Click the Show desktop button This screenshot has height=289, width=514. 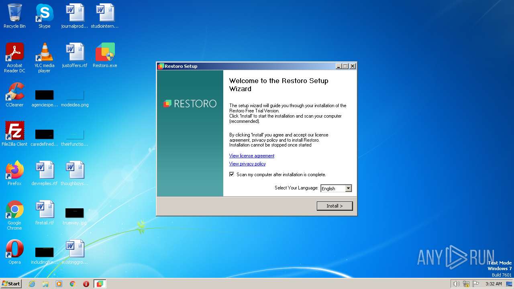coord(510,284)
